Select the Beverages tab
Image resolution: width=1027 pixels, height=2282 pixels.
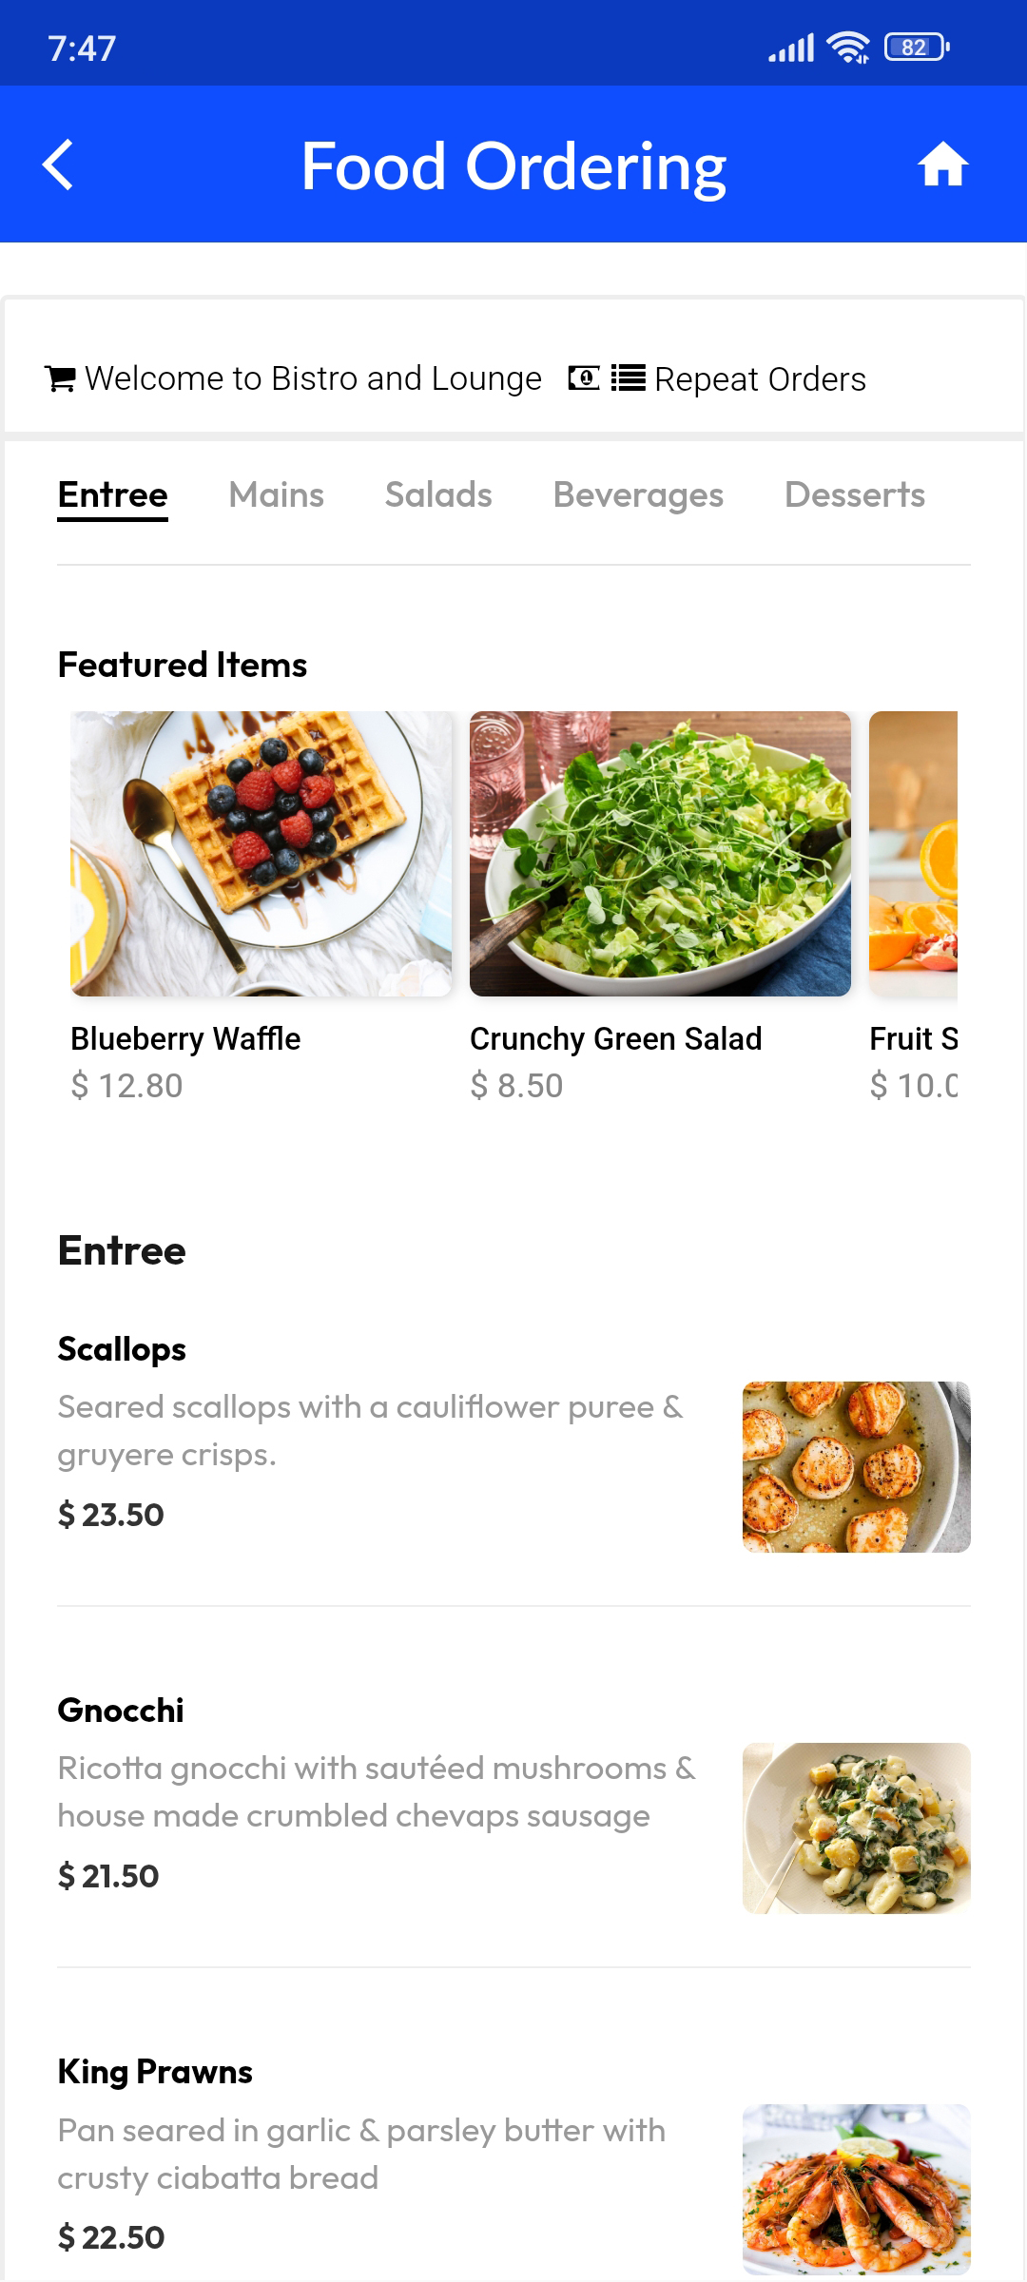point(638,494)
